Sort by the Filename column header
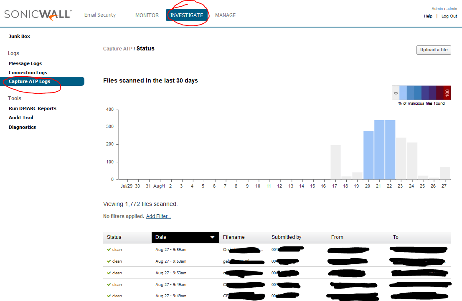This screenshot has height=301, width=462. tap(234, 237)
